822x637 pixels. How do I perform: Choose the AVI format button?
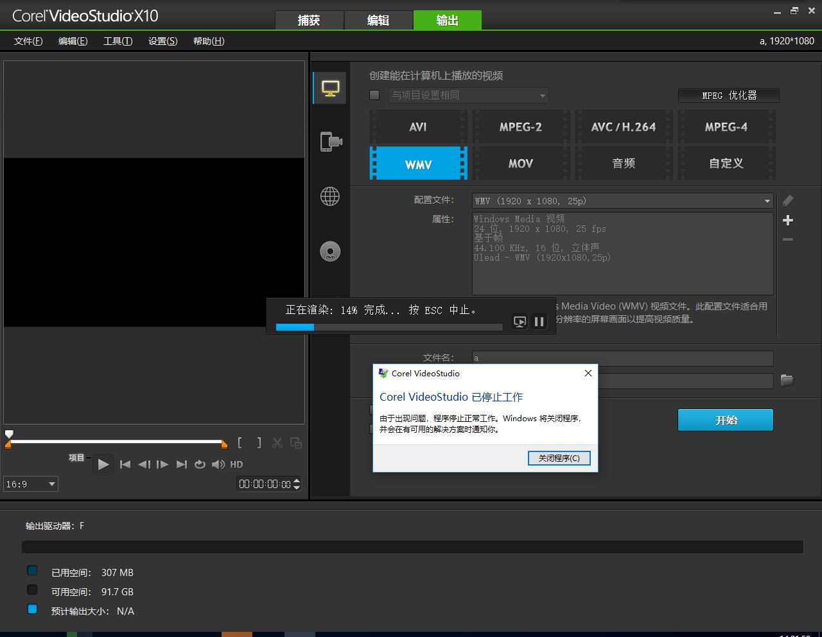point(418,127)
